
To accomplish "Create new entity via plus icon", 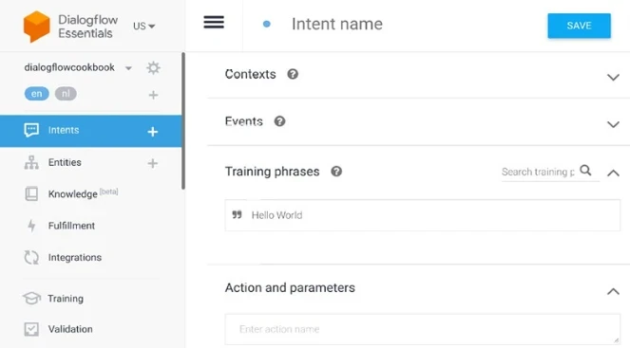I will [153, 163].
